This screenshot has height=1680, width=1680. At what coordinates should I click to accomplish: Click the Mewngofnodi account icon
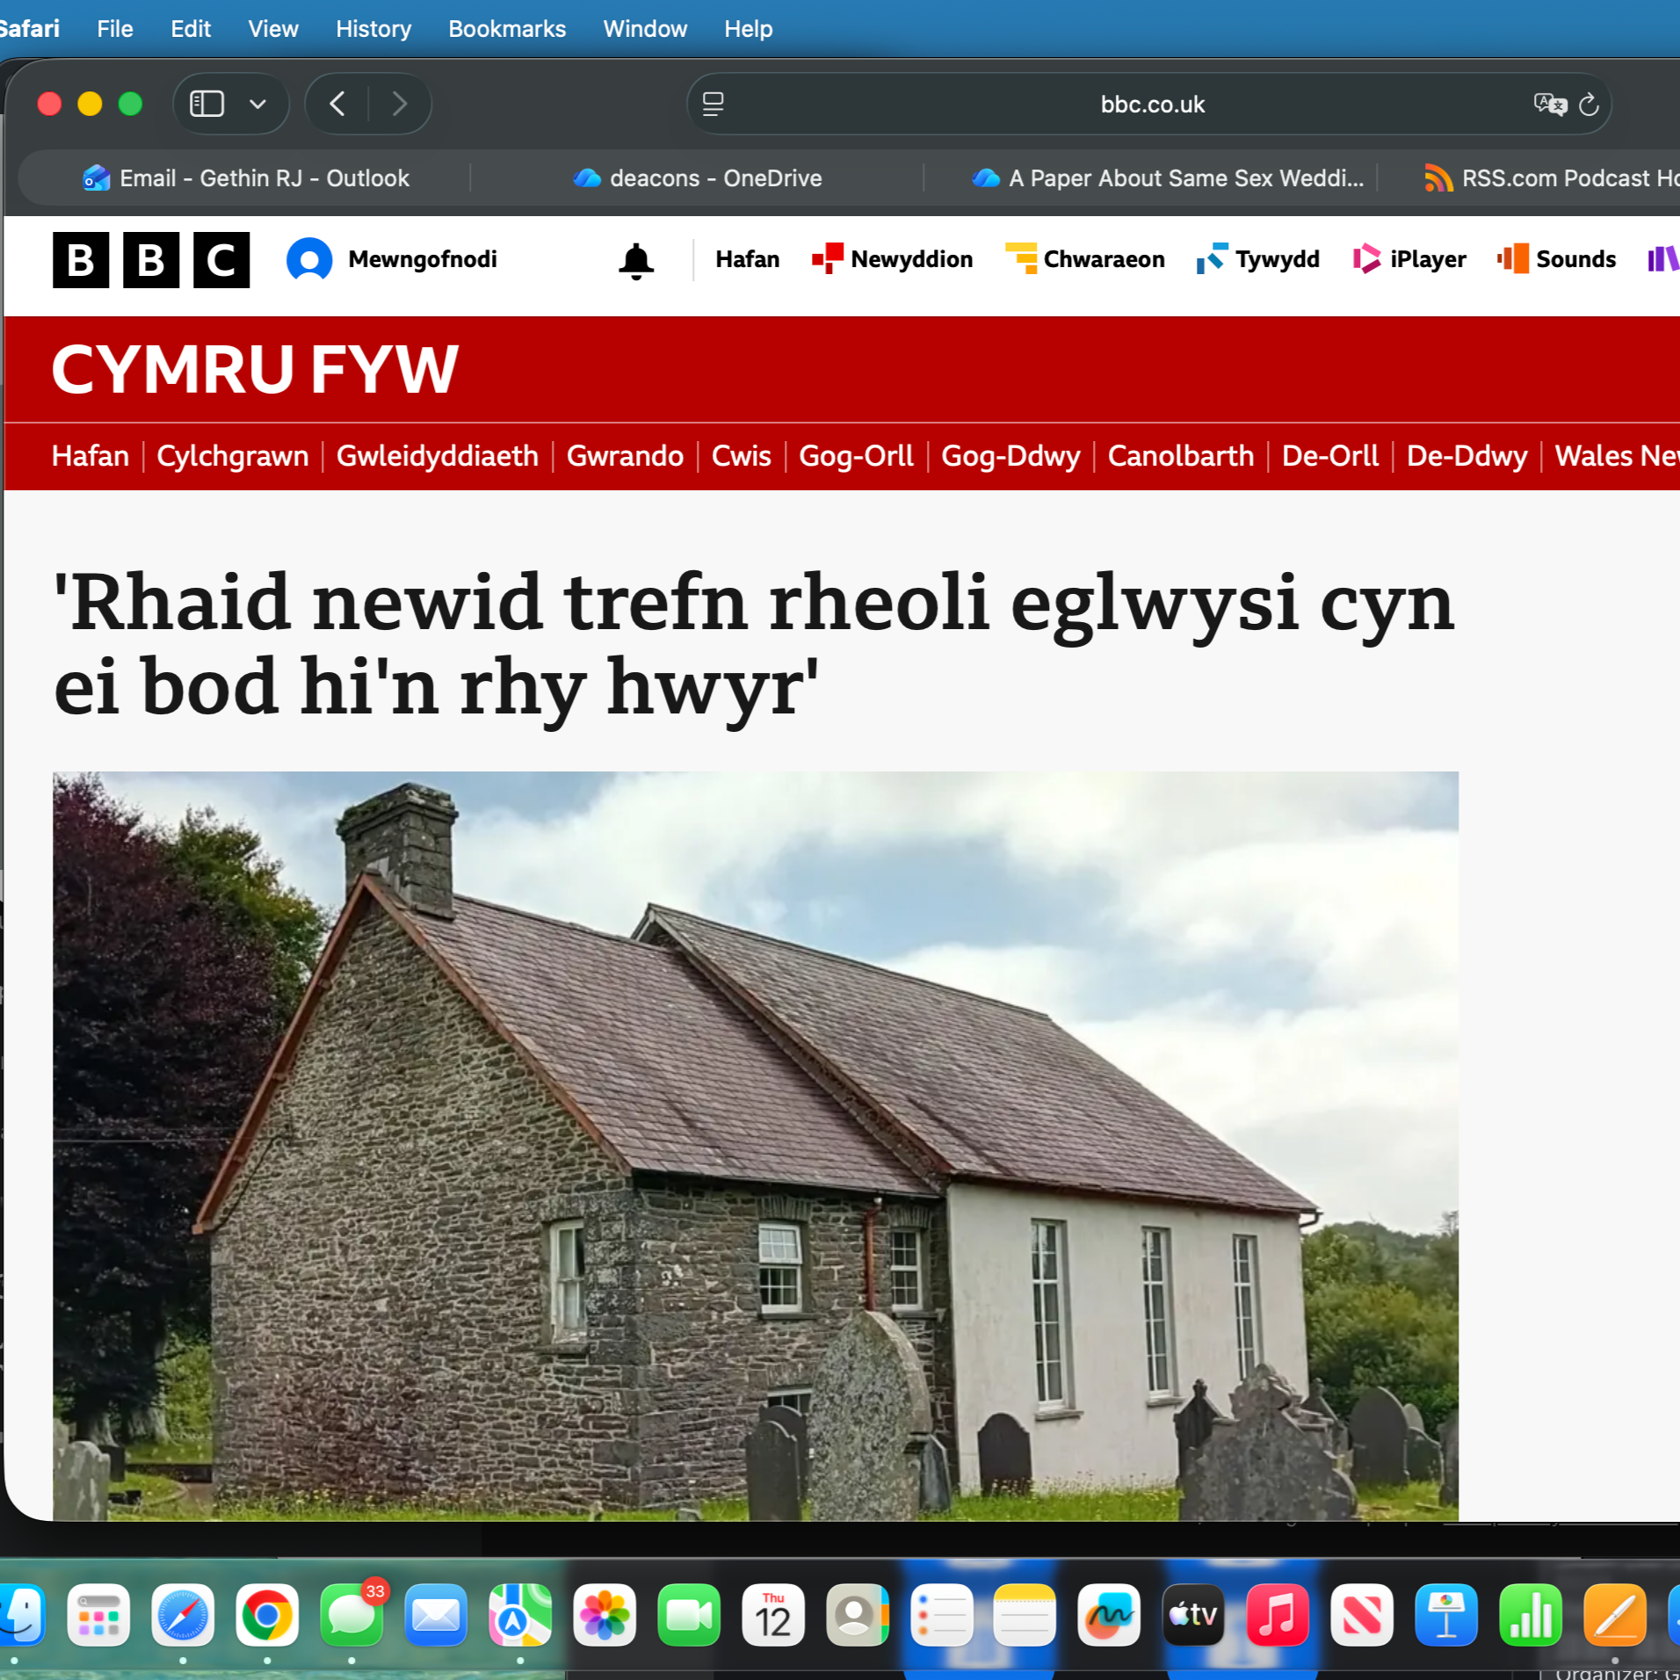(x=309, y=260)
